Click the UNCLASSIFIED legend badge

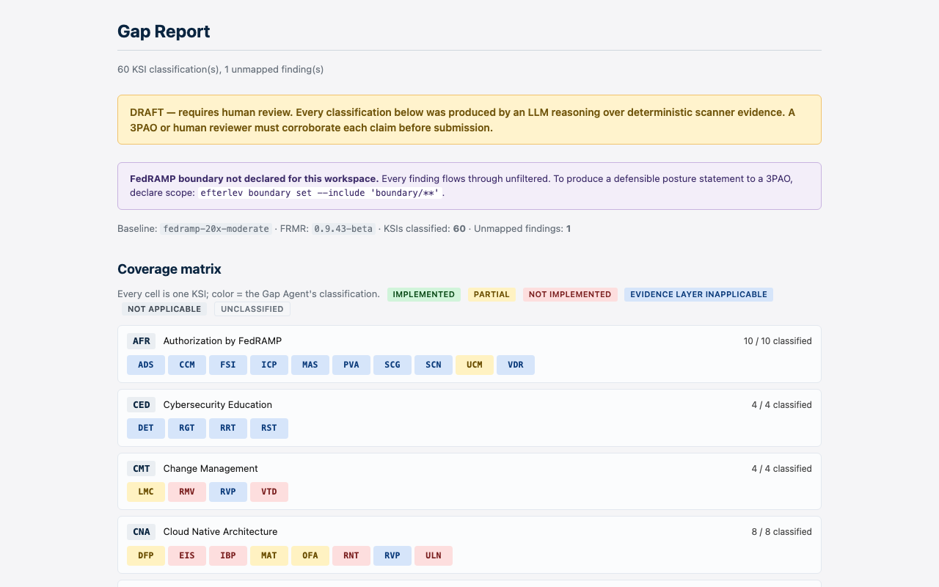(x=252, y=309)
